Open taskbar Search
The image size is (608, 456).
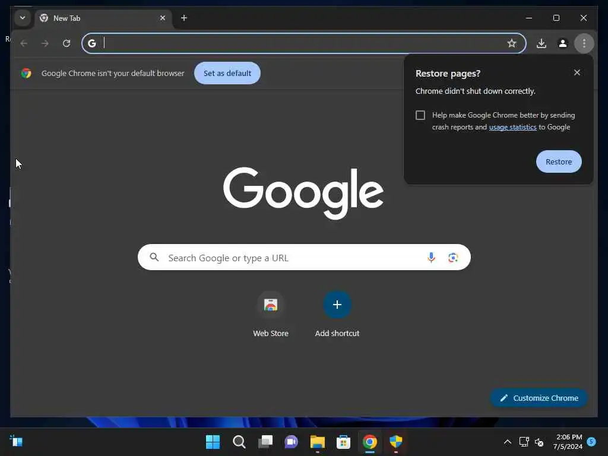[x=239, y=442]
